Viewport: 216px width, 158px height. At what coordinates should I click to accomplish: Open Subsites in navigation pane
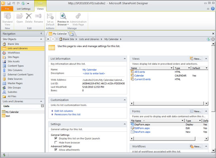pyautogui.click(x=13, y=92)
